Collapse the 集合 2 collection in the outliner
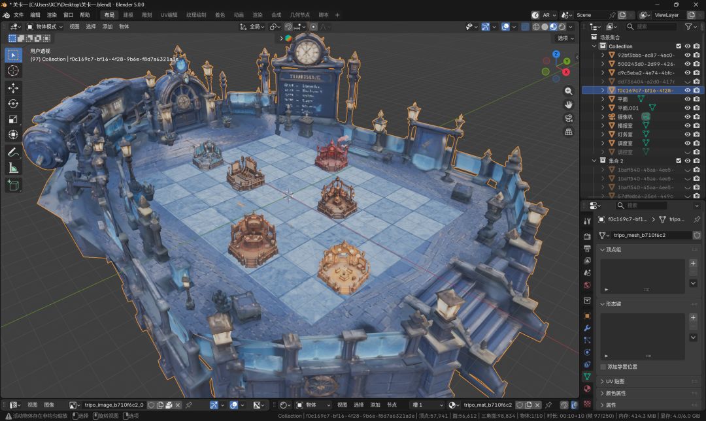Screen dimensions: 706x421 click(594, 161)
